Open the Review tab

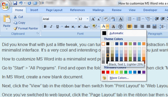coord(117,10)
